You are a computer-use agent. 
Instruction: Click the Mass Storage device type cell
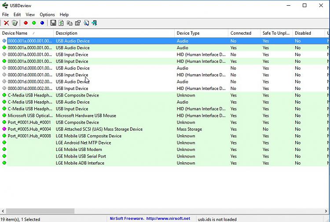click(x=189, y=129)
